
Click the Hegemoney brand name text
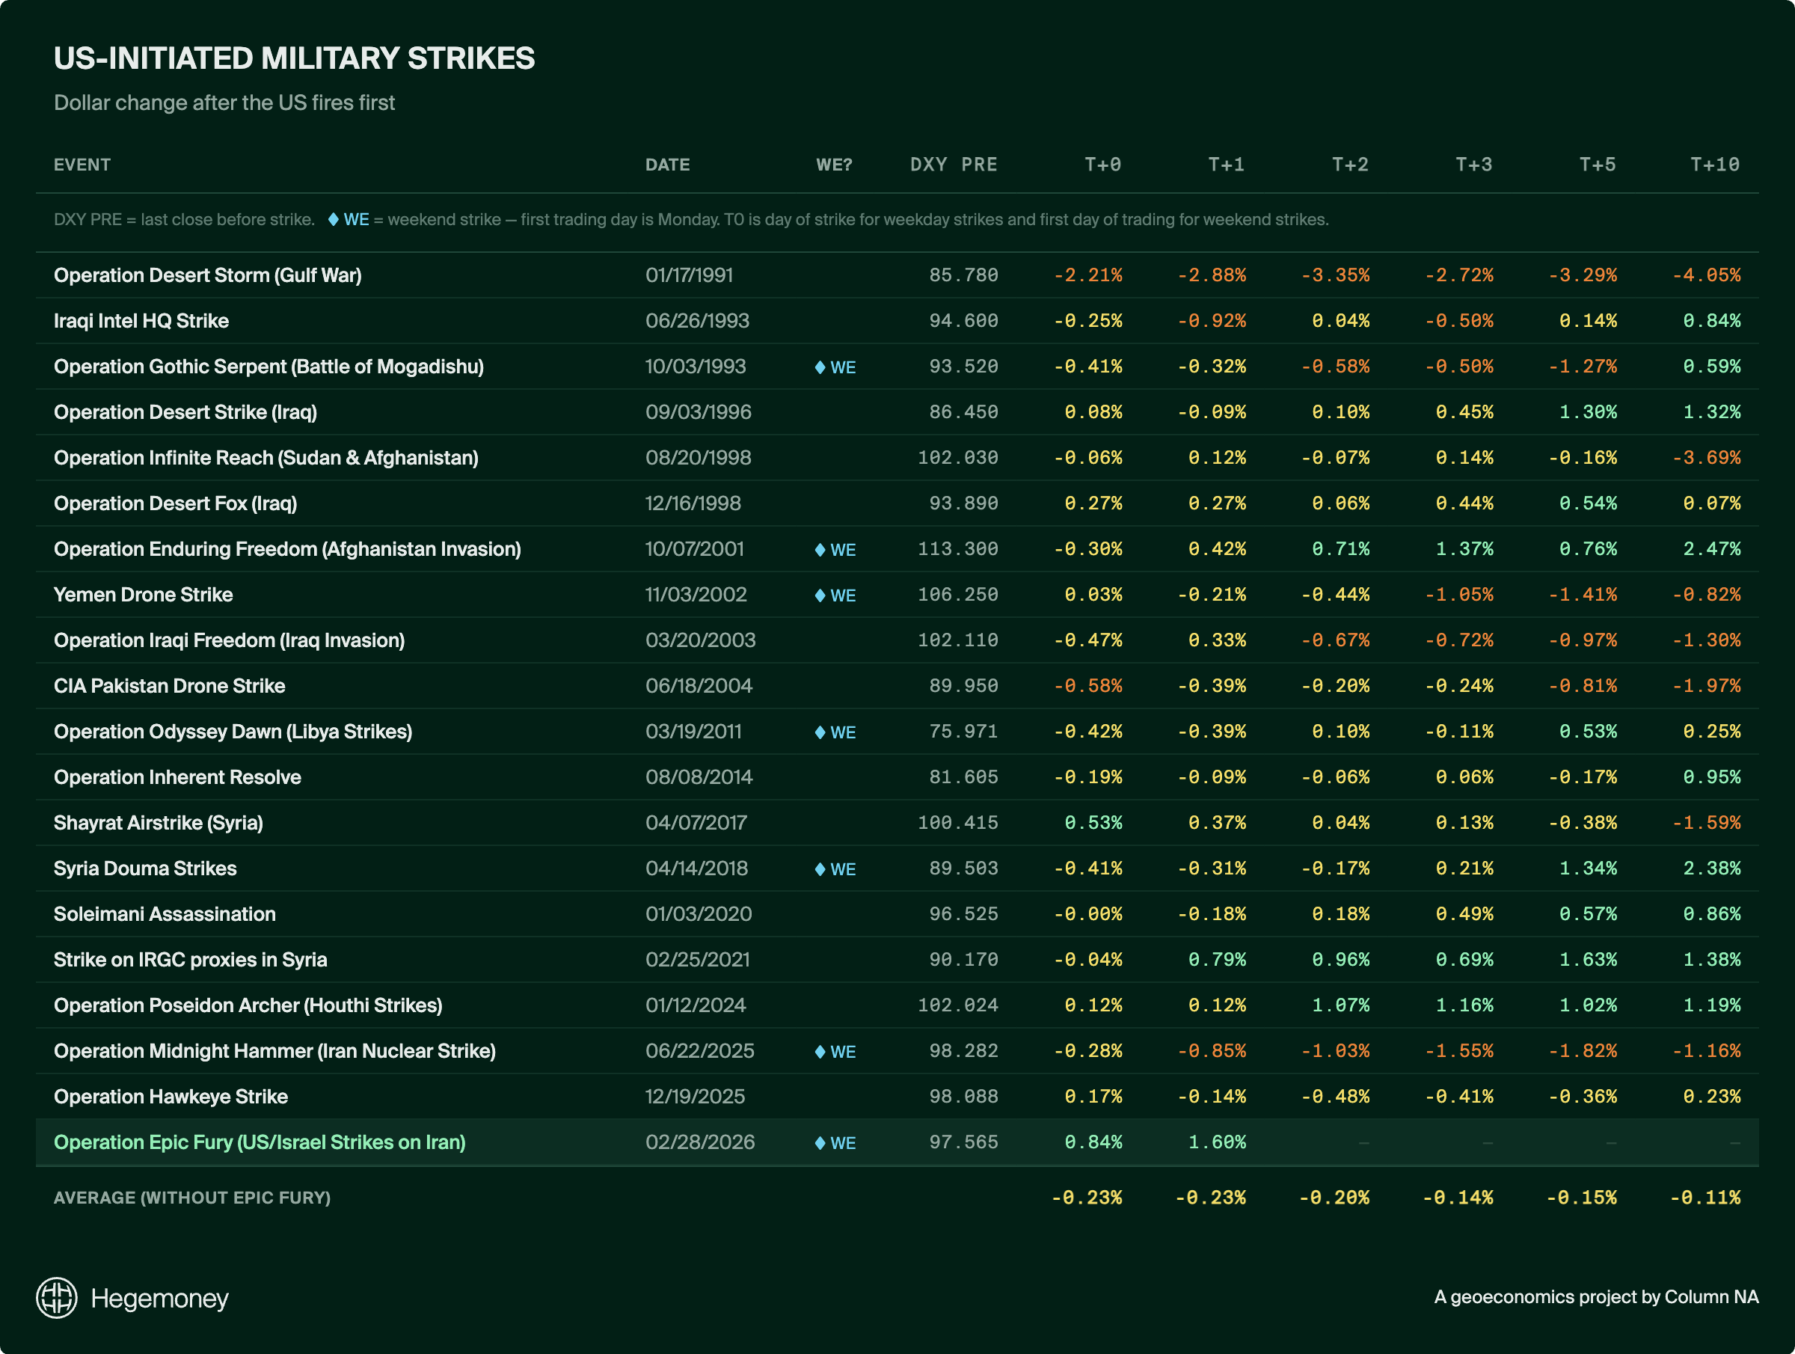159,1298
